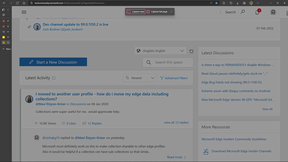The image size is (288, 162).
Task: Open New Microsoft Edge Version 98 GPO discussion
Action: click(x=238, y=100)
